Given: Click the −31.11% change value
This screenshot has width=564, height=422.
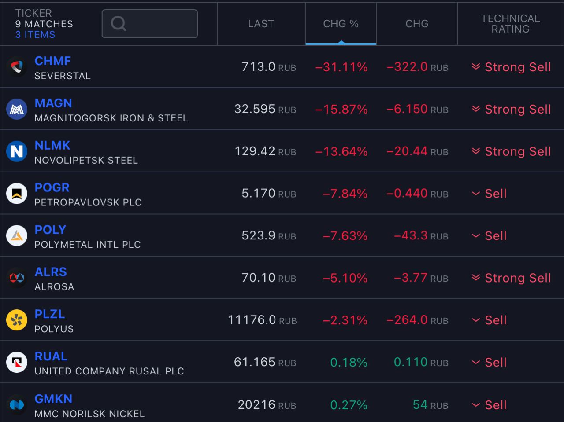Looking at the screenshot, I should pos(341,67).
